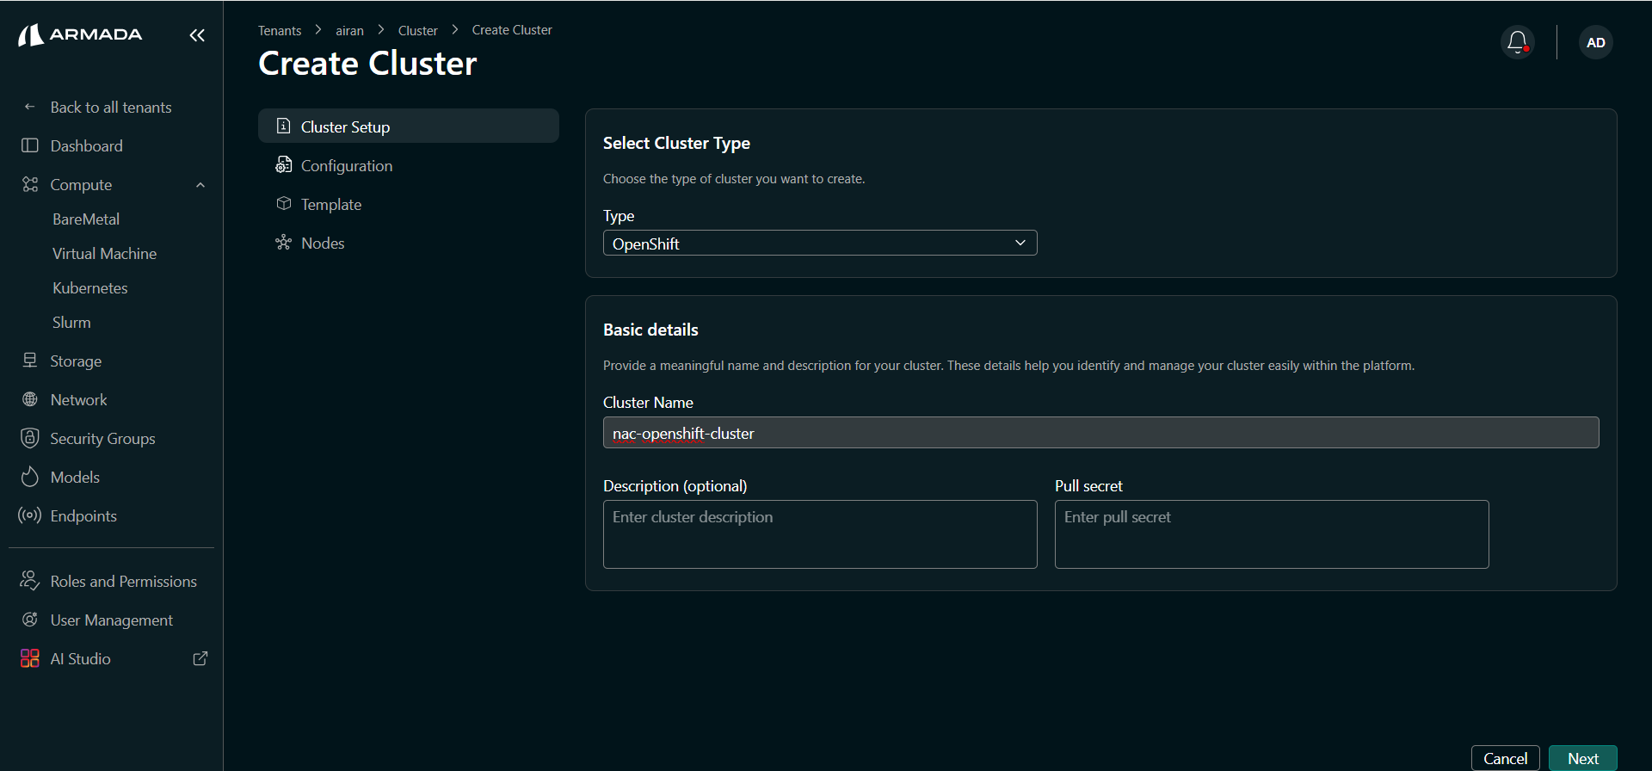Click the Endpoints broadcast icon
The height and width of the screenshot is (771, 1652).
tap(30, 515)
